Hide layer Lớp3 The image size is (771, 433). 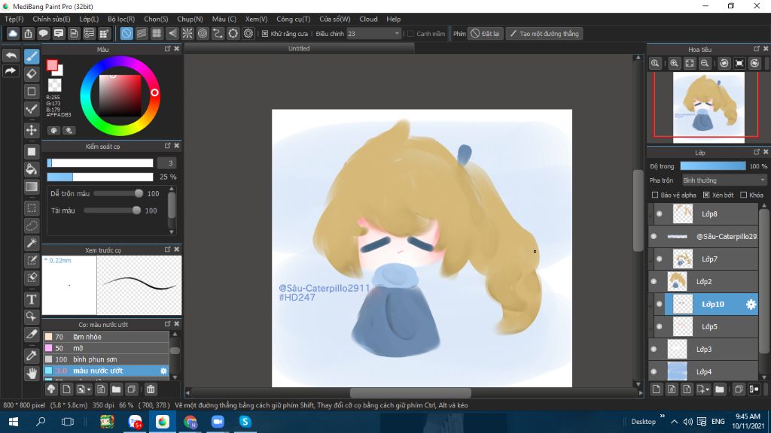tap(654, 349)
